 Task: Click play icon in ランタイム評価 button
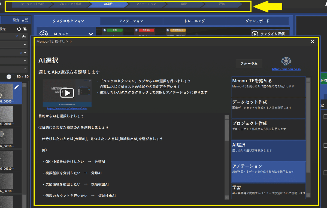click(255, 34)
